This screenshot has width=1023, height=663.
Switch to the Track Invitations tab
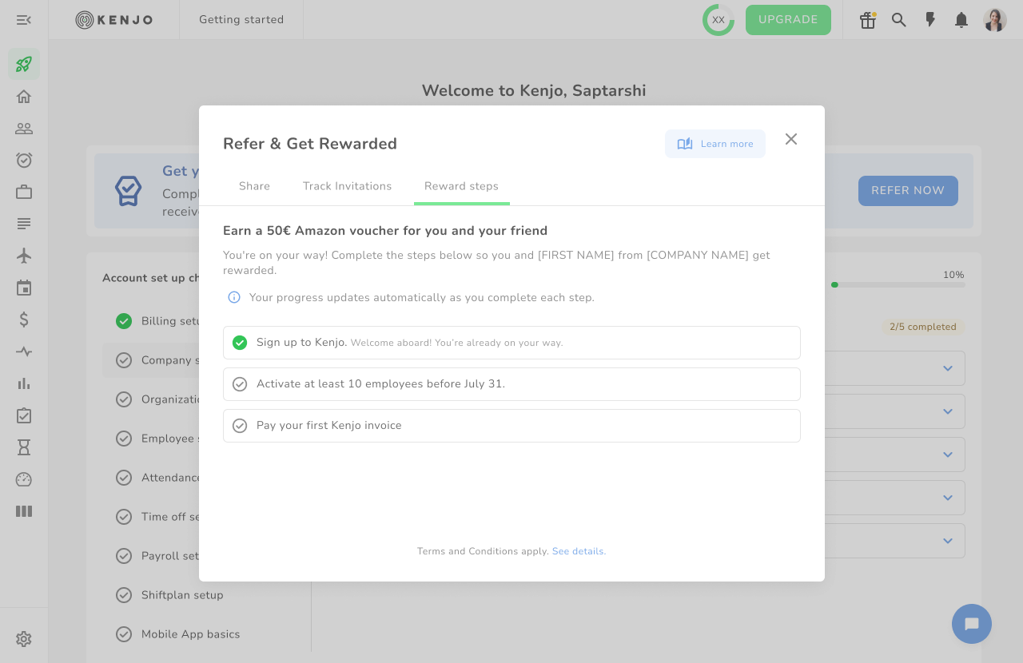tap(347, 186)
